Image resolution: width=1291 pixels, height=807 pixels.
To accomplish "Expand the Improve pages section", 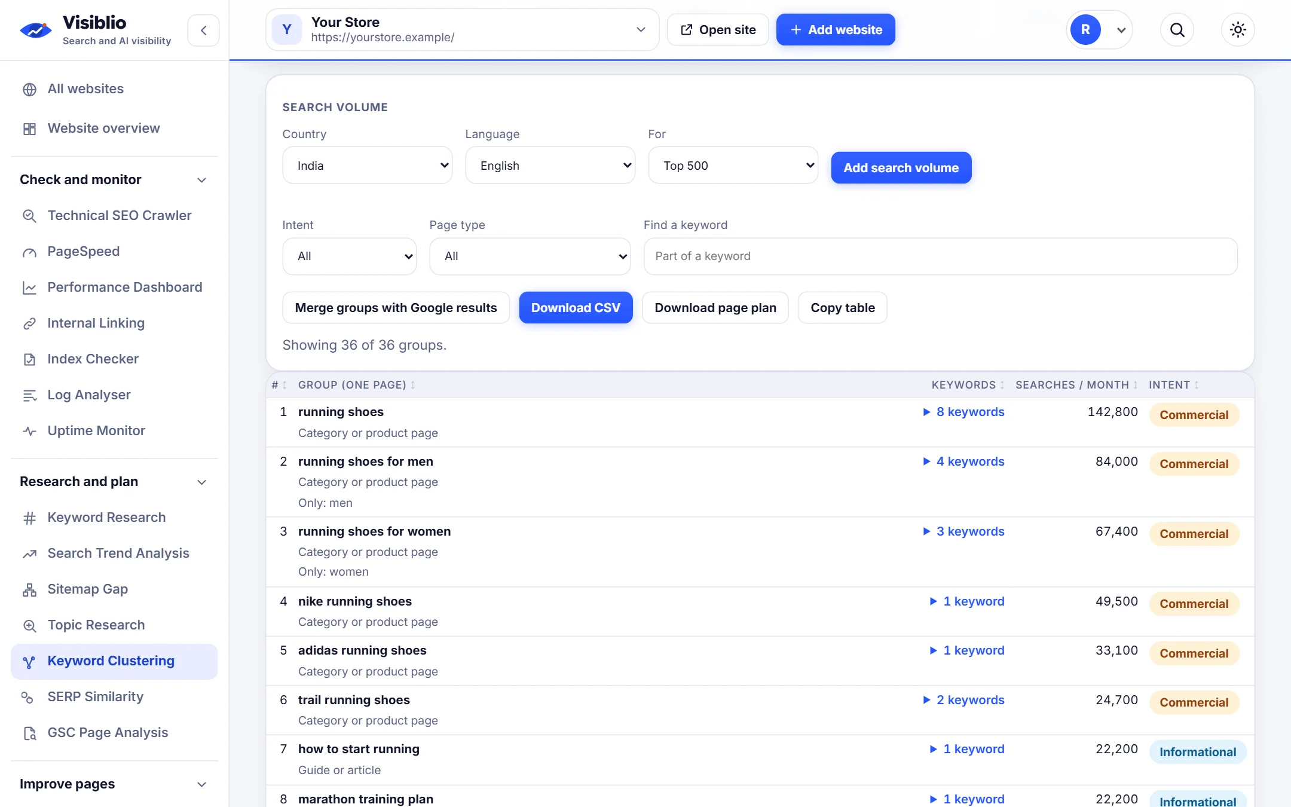I will pos(114,784).
